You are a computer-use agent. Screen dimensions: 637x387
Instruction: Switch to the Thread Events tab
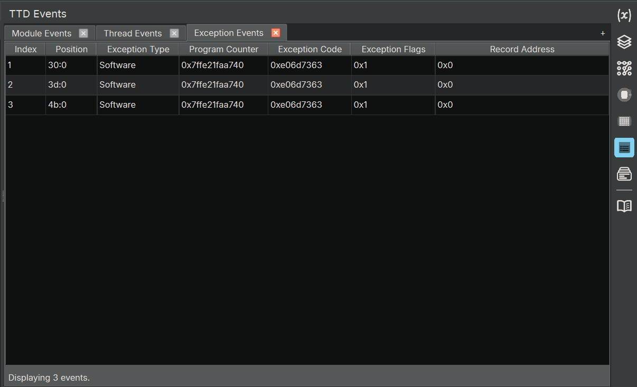click(133, 33)
